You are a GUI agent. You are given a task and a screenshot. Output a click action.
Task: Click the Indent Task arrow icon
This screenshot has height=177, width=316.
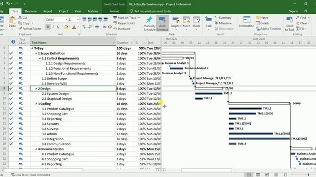click(90, 27)
